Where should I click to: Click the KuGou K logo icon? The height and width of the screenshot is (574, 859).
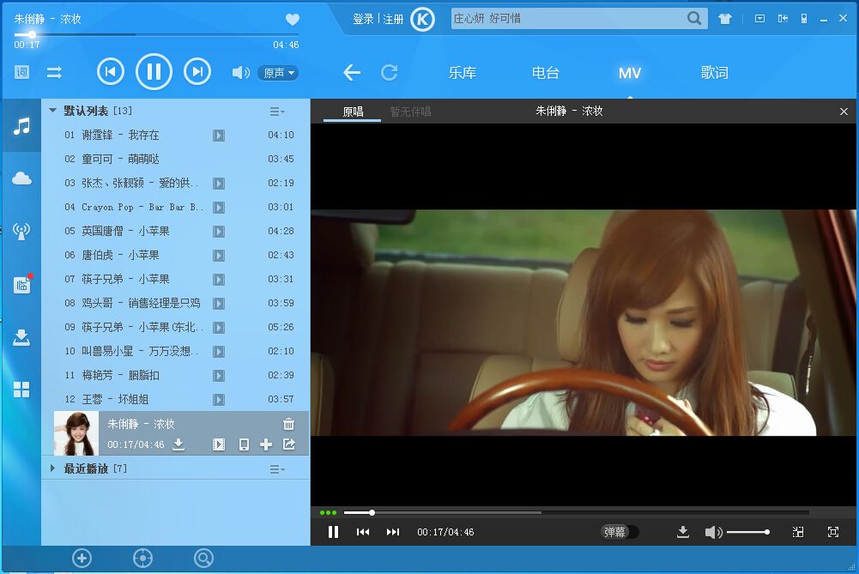click(422, 20)
